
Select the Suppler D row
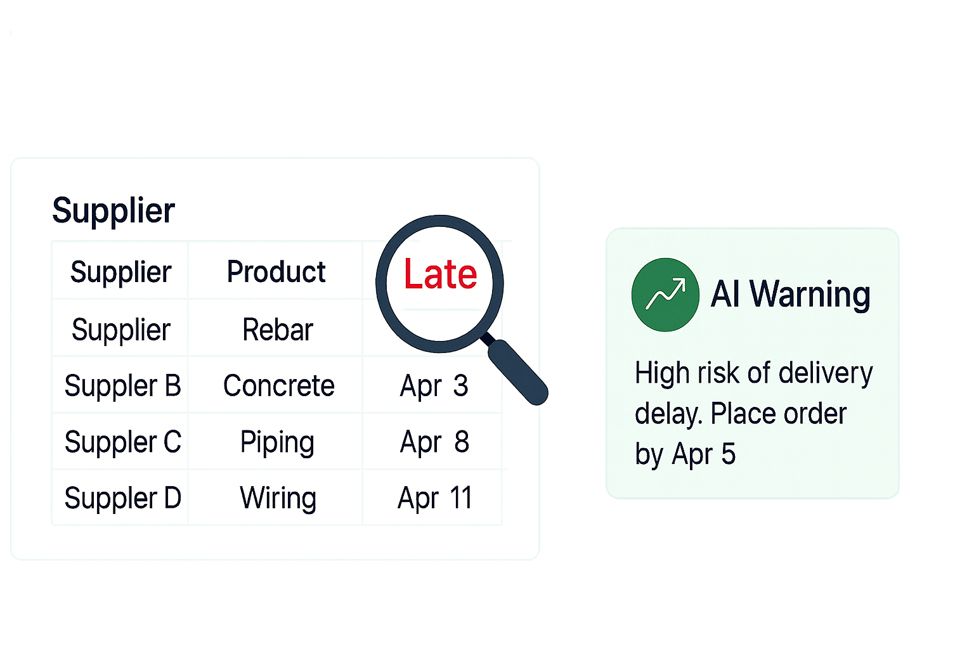coord(122,498)
